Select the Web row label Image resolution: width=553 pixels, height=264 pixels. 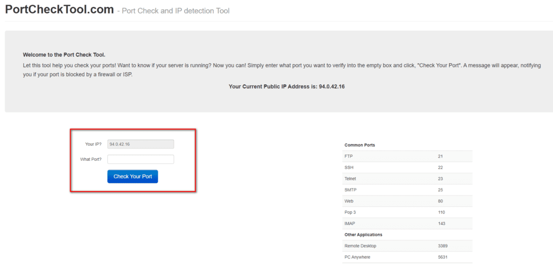[x=349, y=201]
